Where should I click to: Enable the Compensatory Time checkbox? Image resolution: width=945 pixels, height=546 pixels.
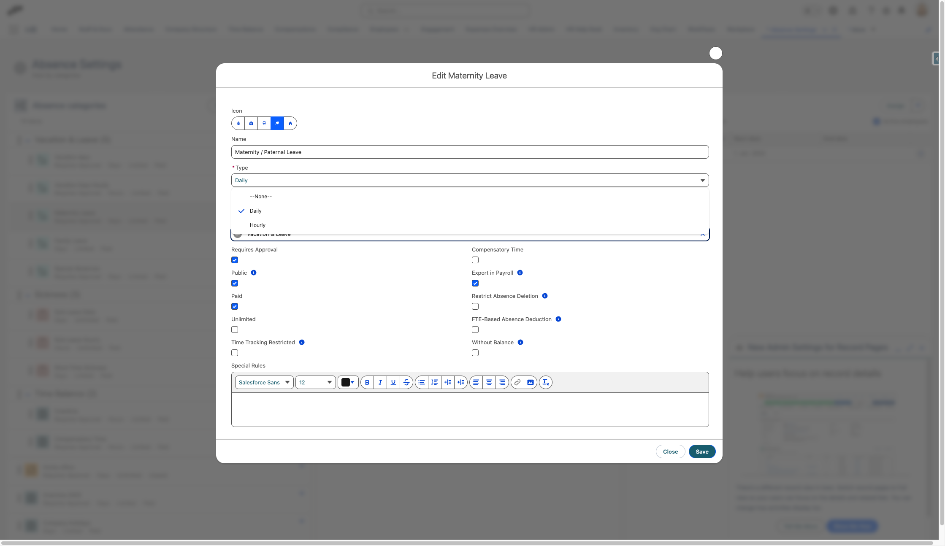point(475,260)
